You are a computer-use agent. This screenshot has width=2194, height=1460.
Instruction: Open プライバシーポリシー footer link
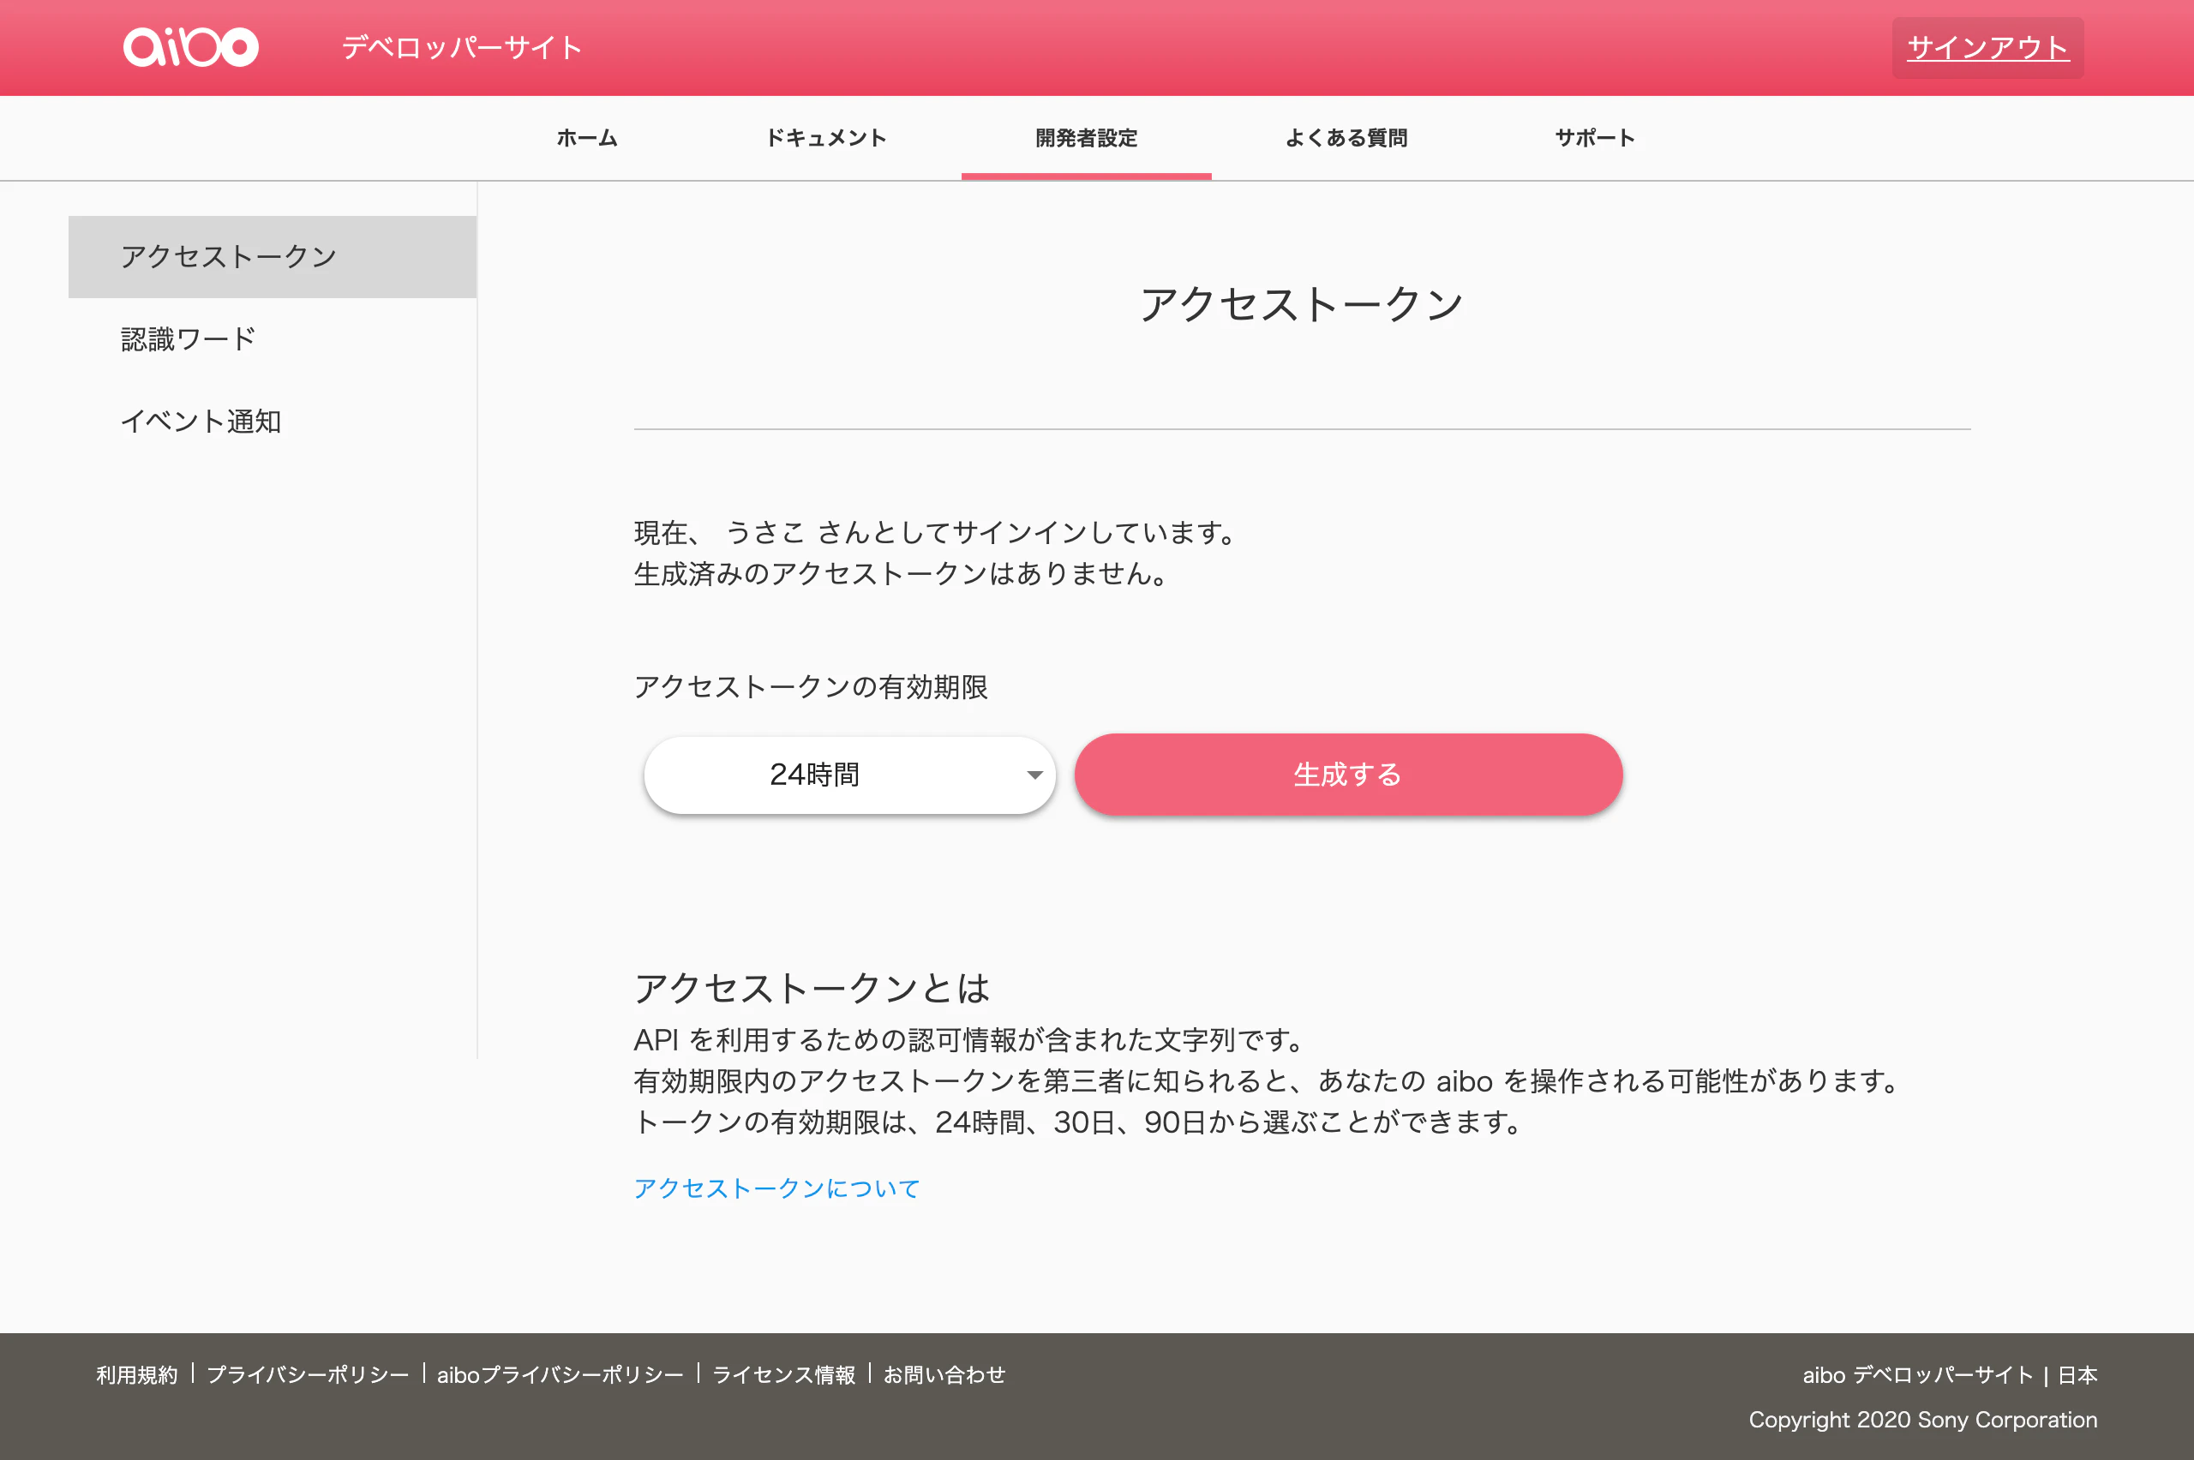[308, 1374]
